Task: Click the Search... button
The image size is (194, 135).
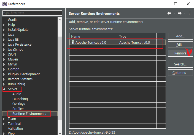Action: pos(180,64)
